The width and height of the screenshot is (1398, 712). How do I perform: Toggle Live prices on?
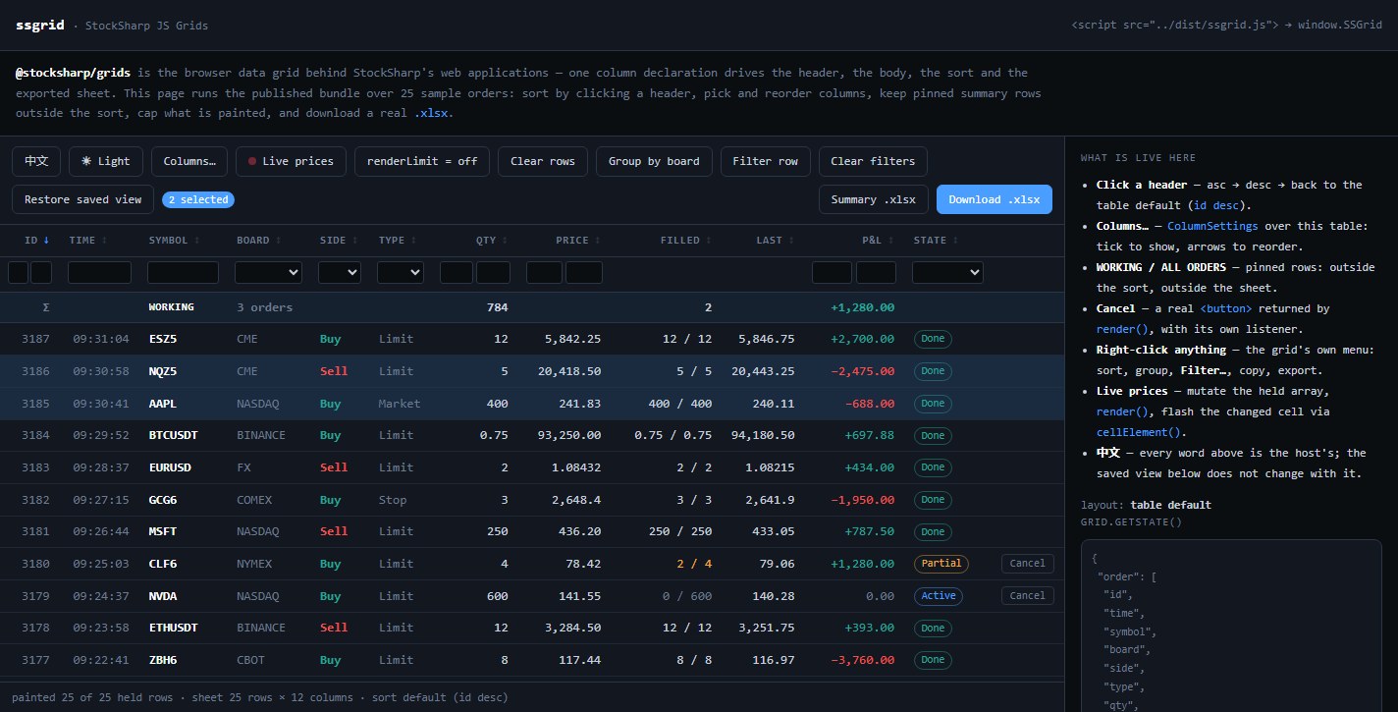click(291, 161)
